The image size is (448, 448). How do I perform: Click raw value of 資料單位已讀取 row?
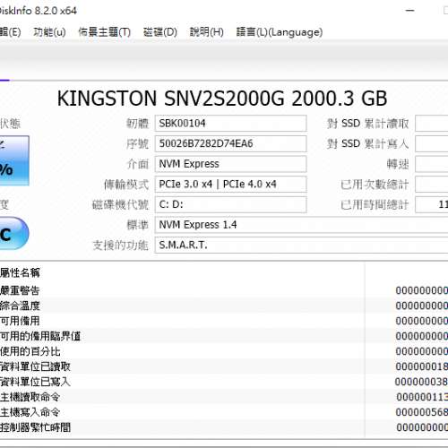(x=422, y=366)
